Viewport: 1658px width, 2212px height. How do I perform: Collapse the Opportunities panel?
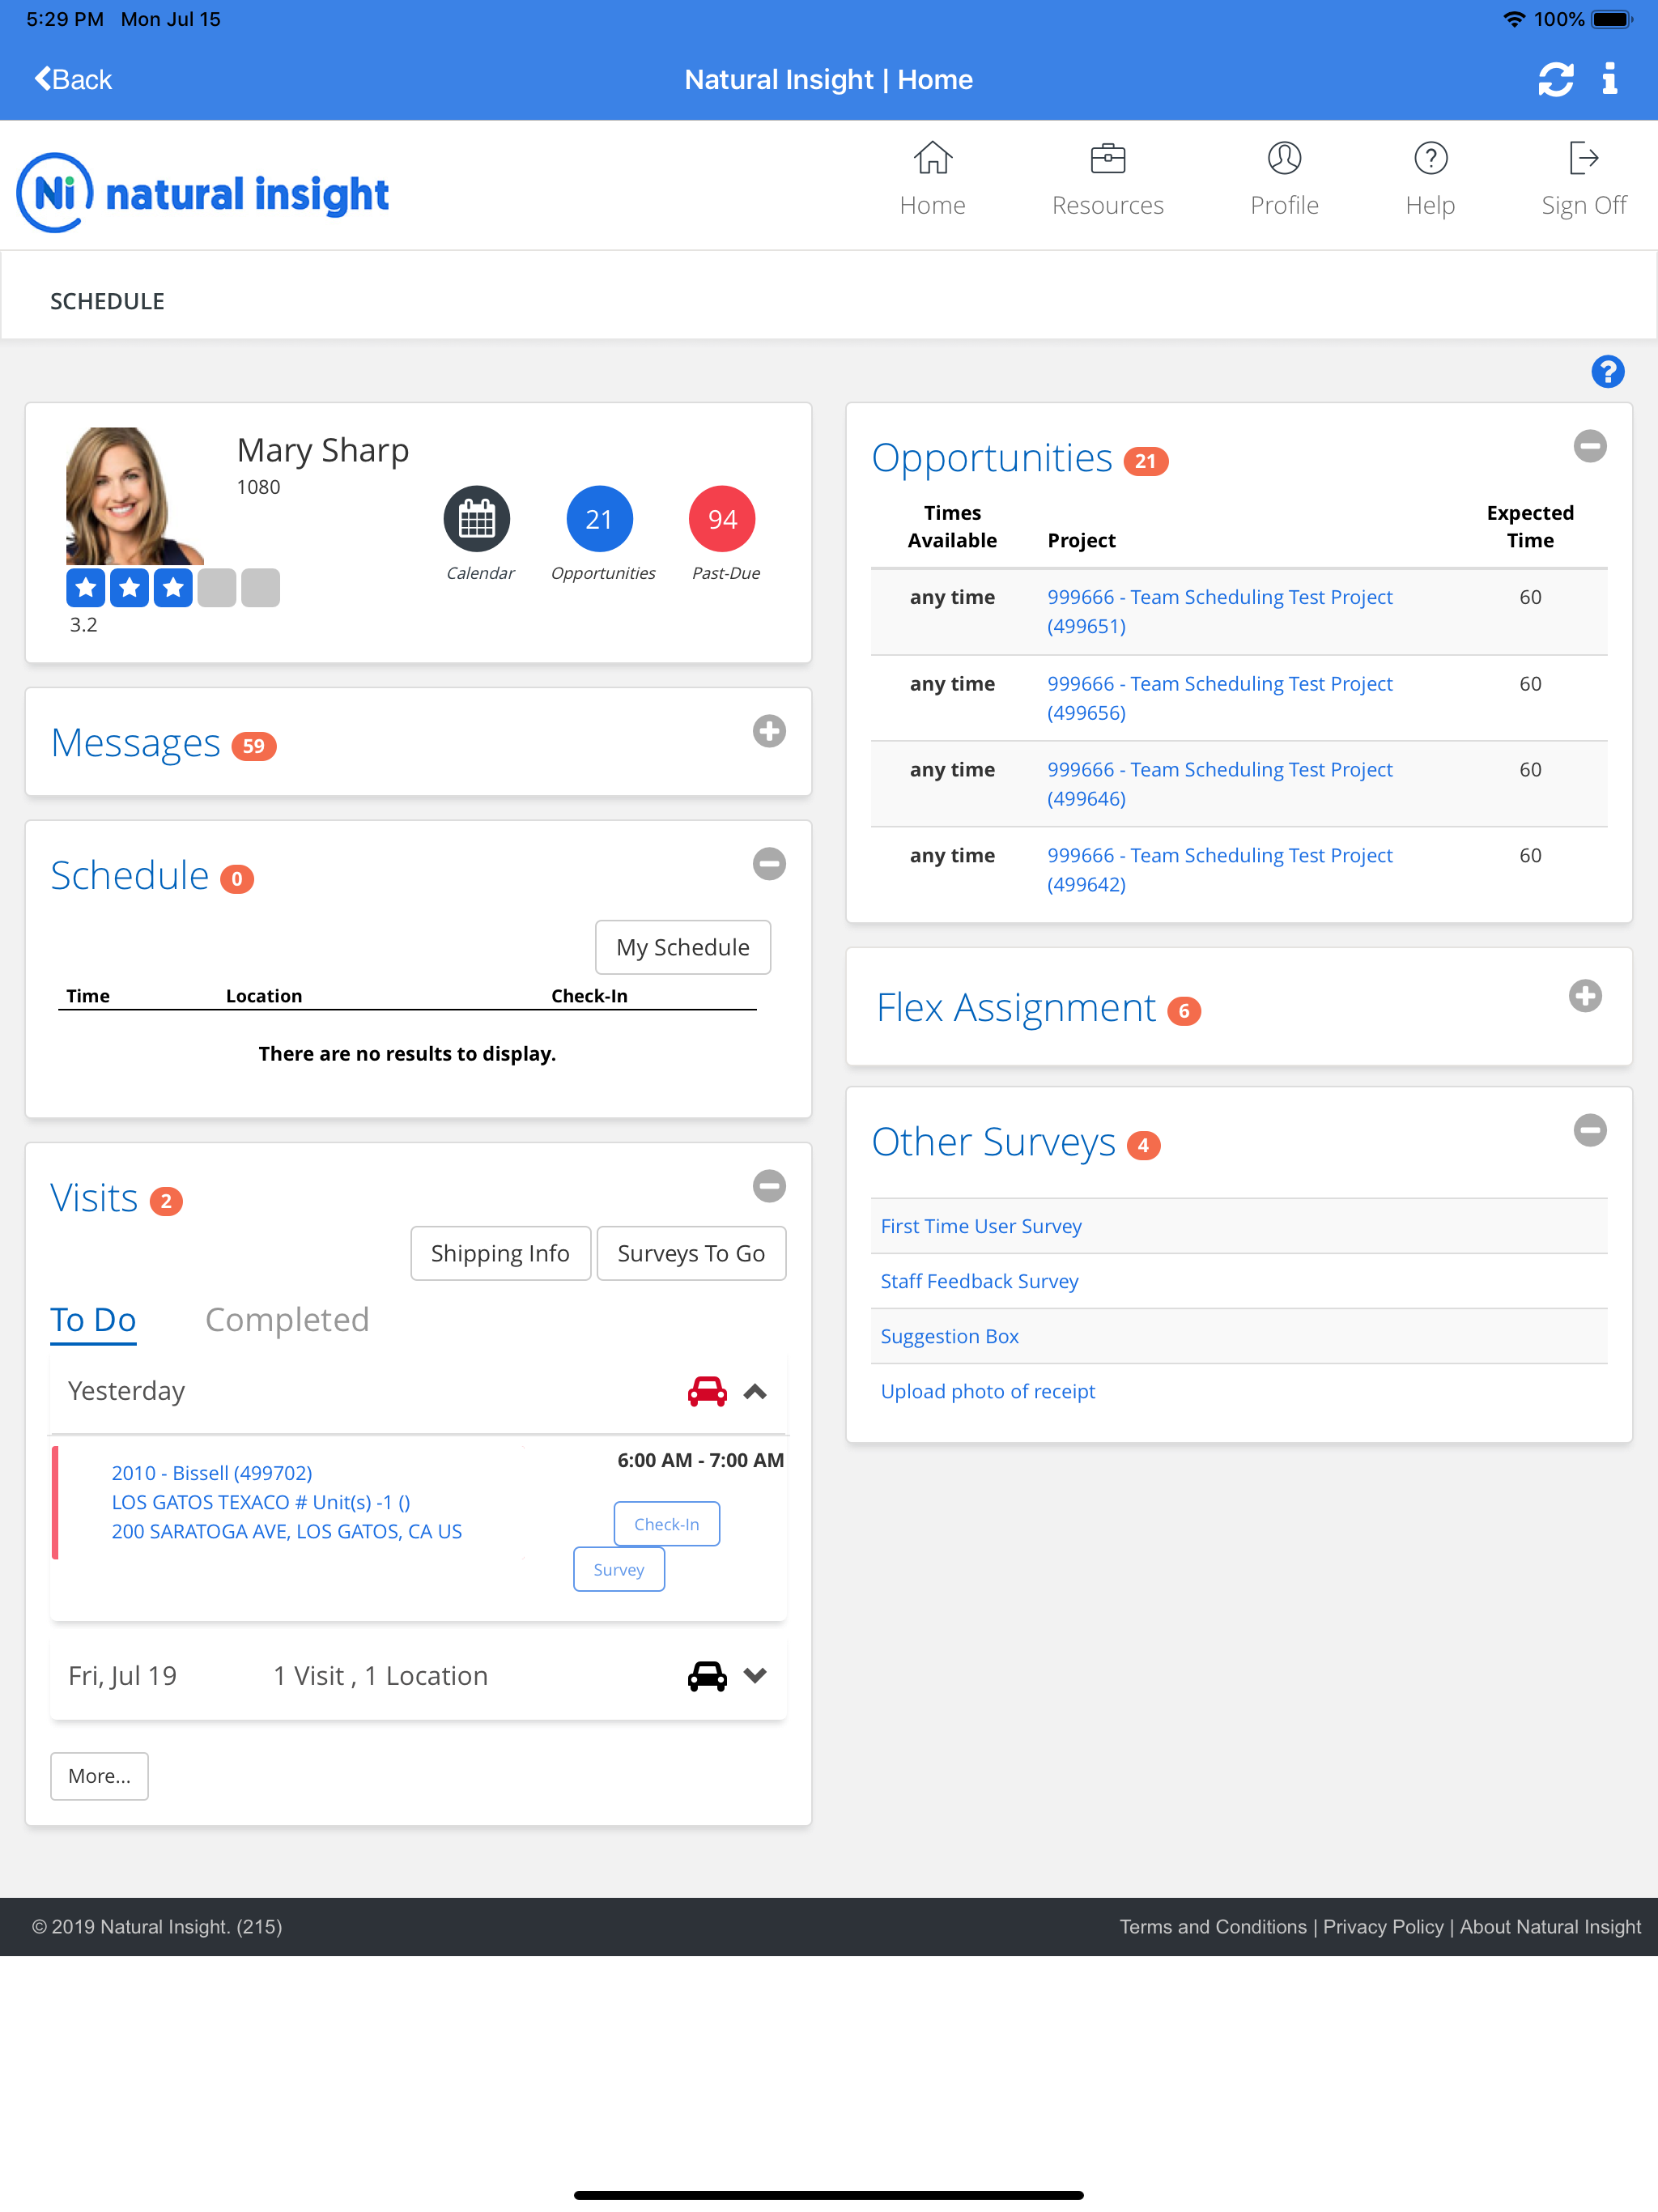[1590, 446]
